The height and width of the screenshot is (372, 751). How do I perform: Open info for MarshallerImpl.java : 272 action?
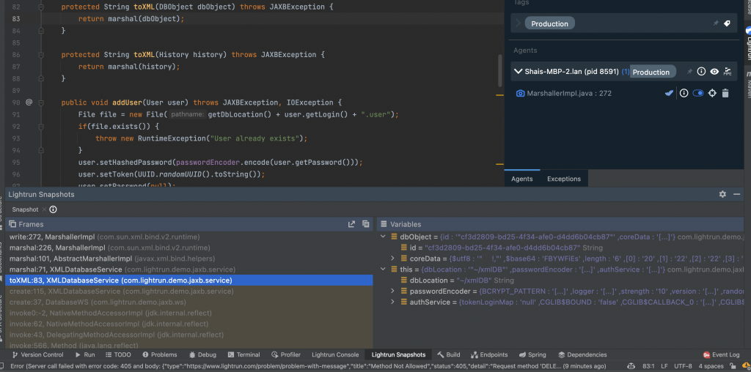684,94
